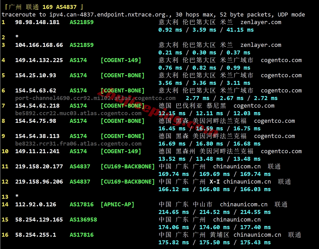Click the AS136958 label

[x=83, y=220]
